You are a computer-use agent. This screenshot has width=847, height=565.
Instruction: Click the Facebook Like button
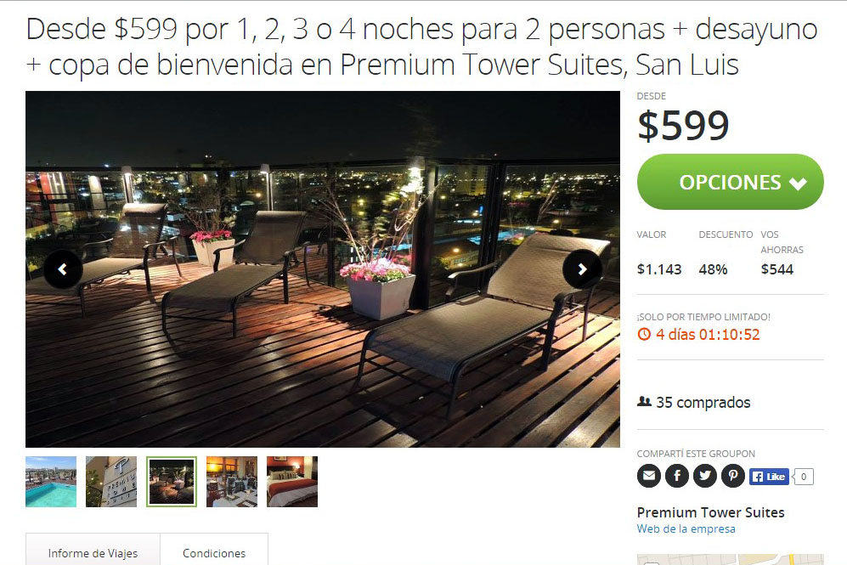tap(769, 477)
